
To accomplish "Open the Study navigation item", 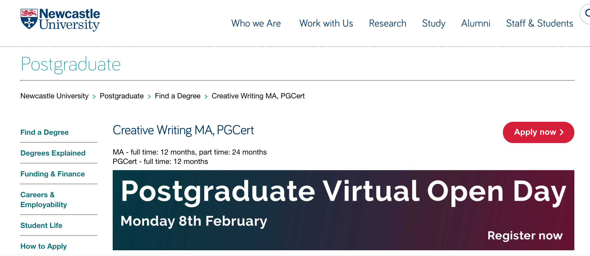I will [434, 23].
